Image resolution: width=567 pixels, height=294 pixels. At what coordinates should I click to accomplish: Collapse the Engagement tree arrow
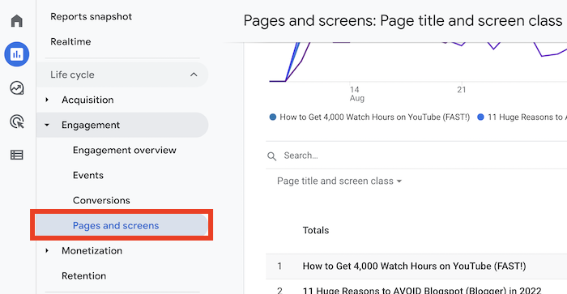[47, 125]
